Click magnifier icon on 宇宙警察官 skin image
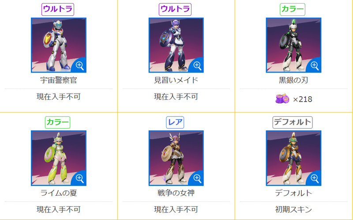Screen dimensions: 353x220 click(x=80, y=66)
